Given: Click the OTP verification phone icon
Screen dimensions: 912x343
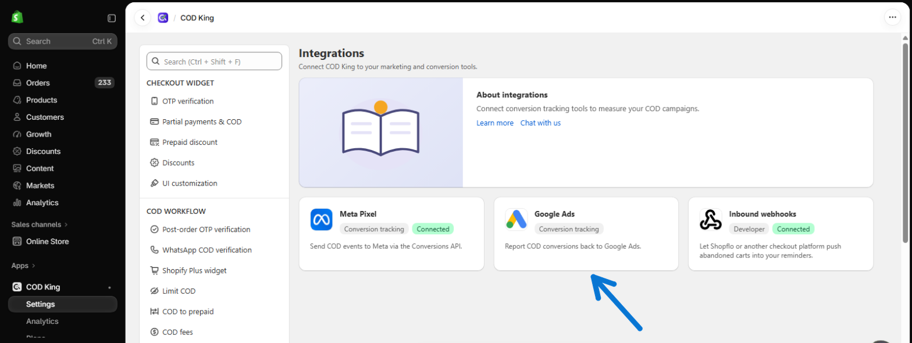Looking at the screenshot, I should click(154, 101).
